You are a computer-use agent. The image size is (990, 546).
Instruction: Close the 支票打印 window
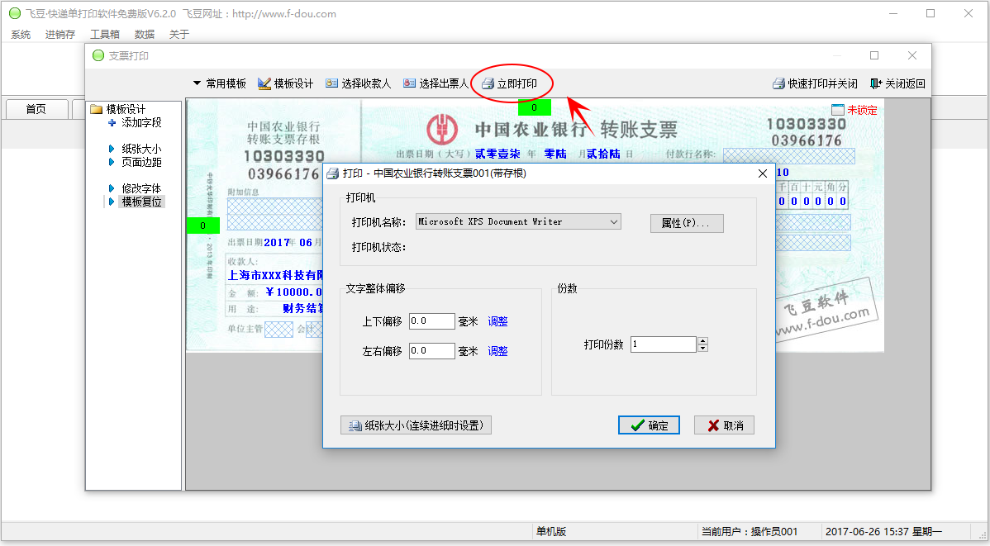click(x=912, y=55)
